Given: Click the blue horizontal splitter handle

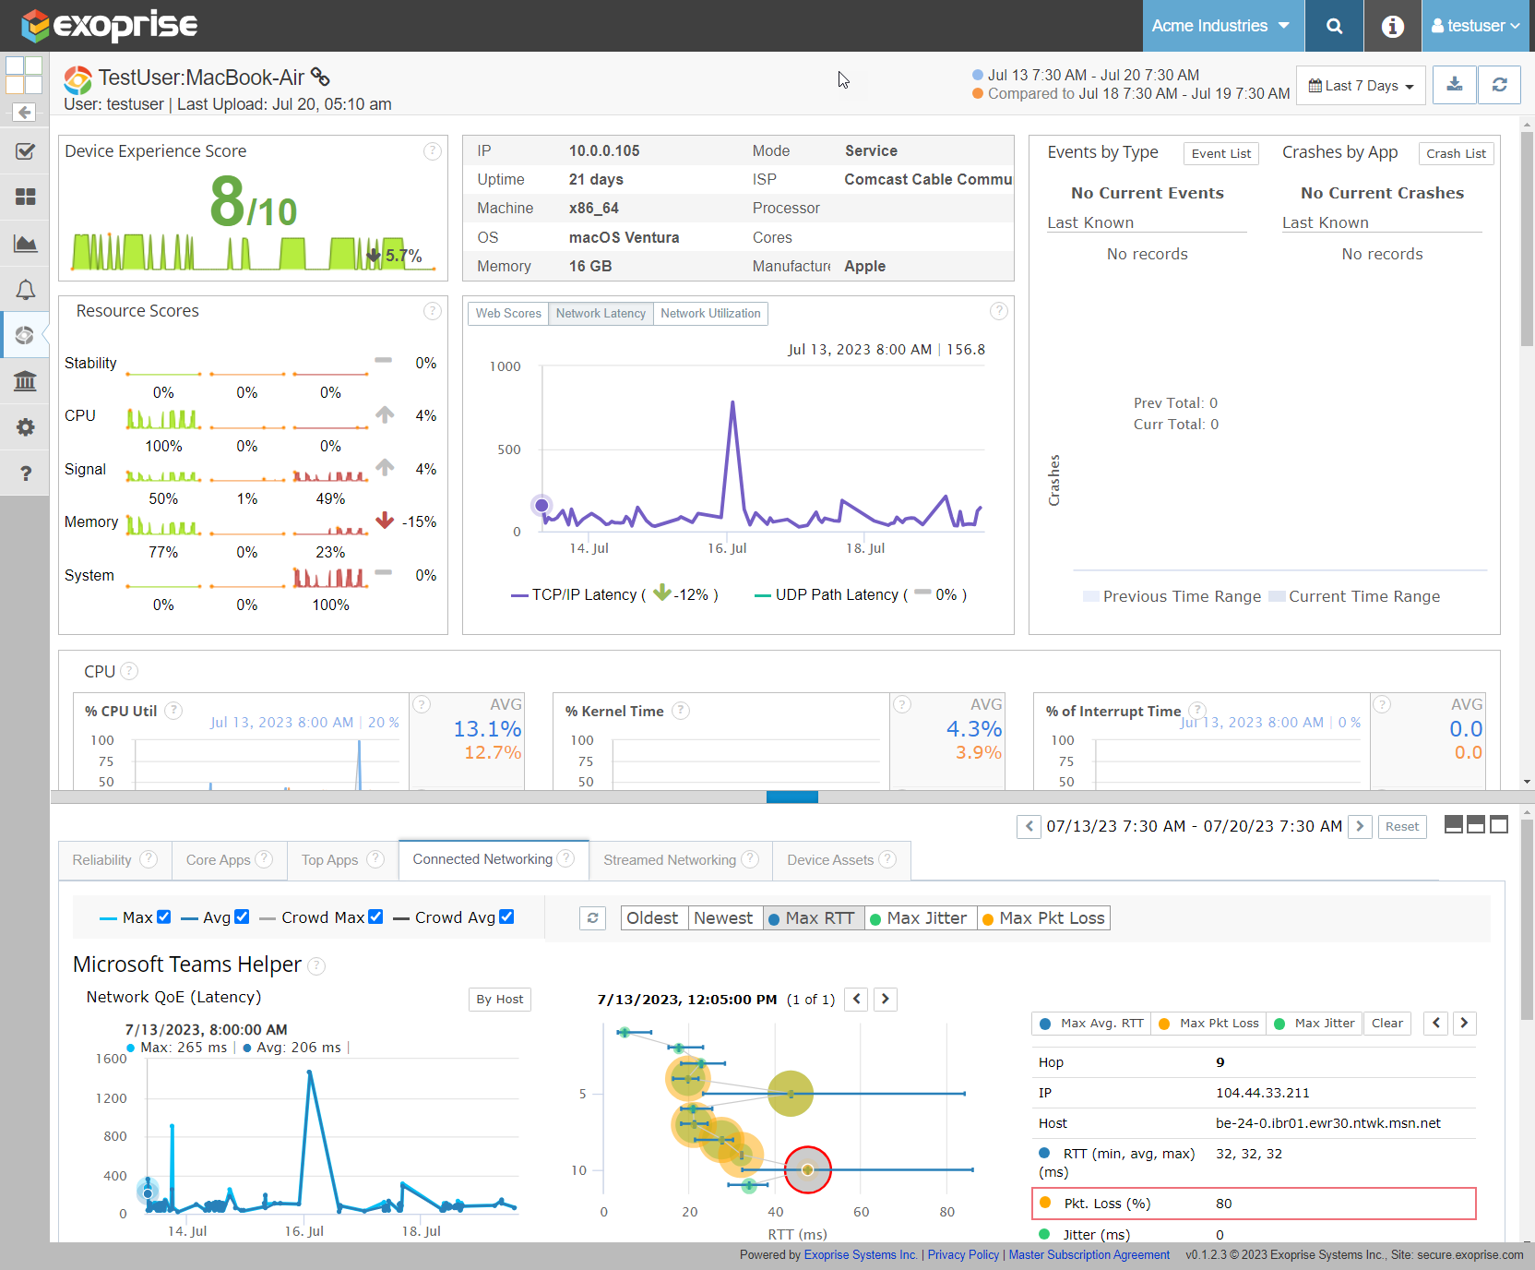Looking at the screenshot, I should tap(792, 797).
